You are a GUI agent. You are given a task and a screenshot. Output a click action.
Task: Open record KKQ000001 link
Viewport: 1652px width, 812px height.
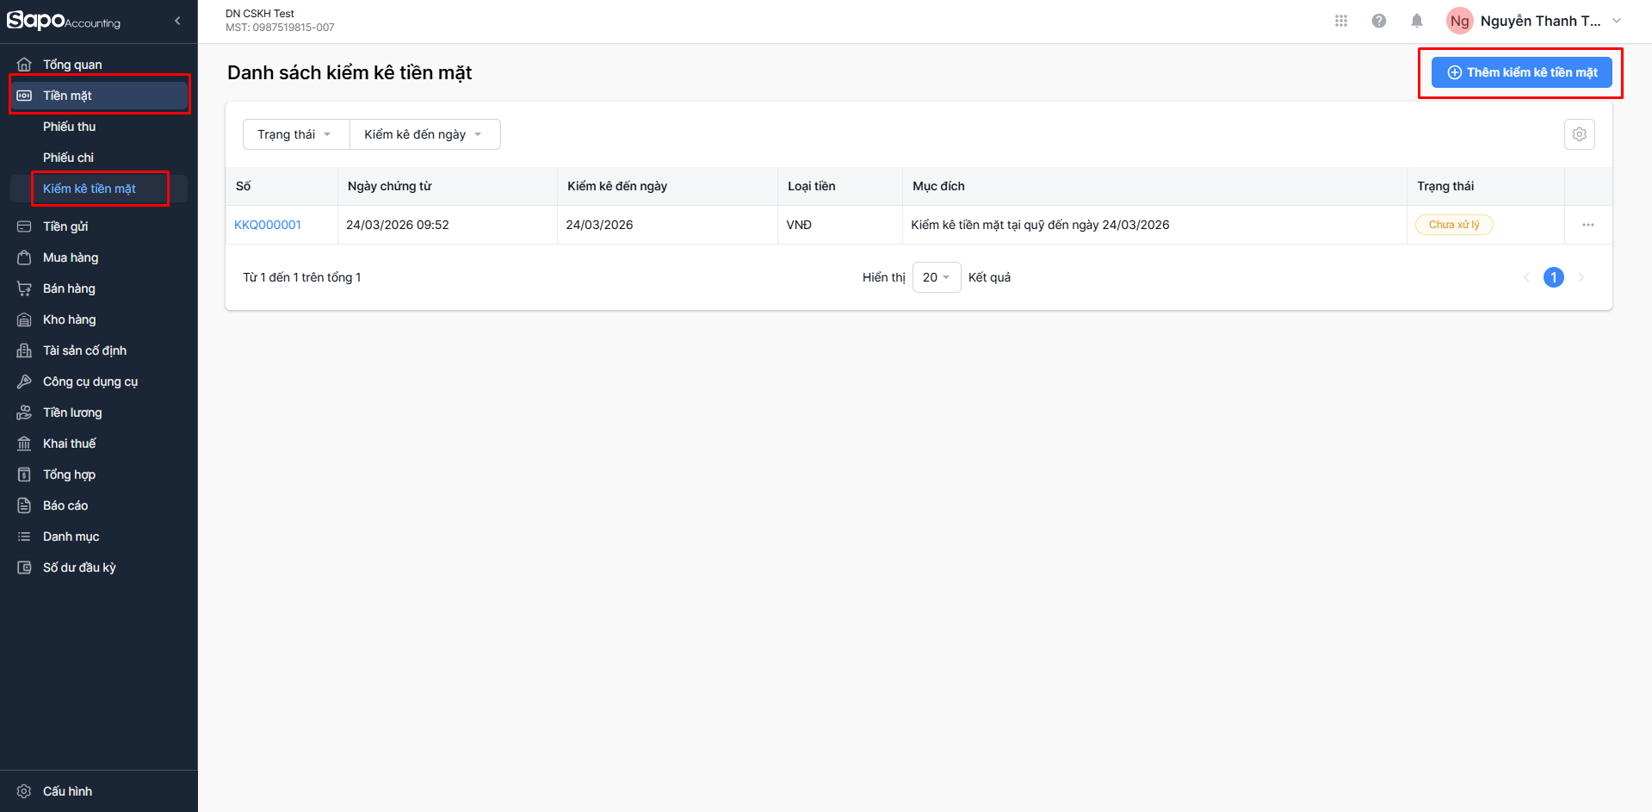(268, 225)
